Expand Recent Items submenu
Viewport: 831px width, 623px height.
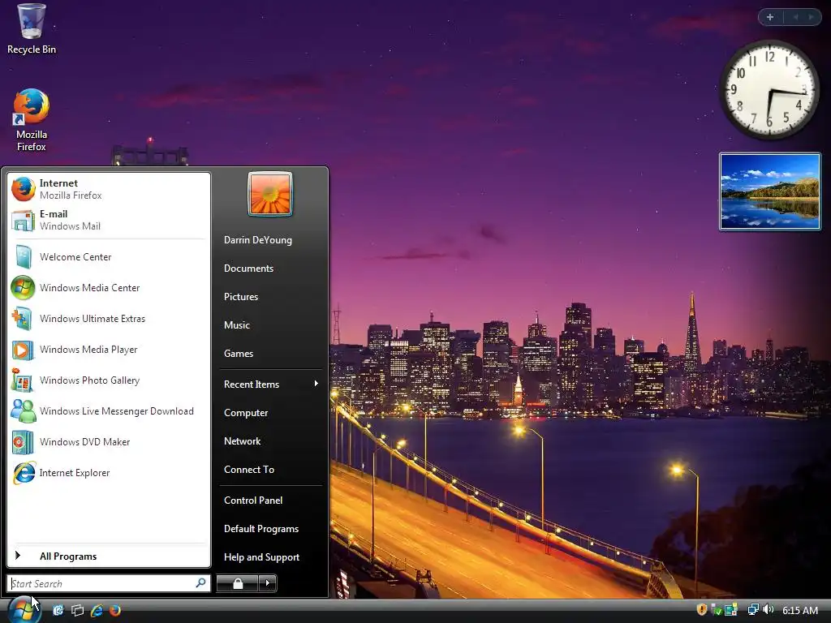click(x=271, y=384)
